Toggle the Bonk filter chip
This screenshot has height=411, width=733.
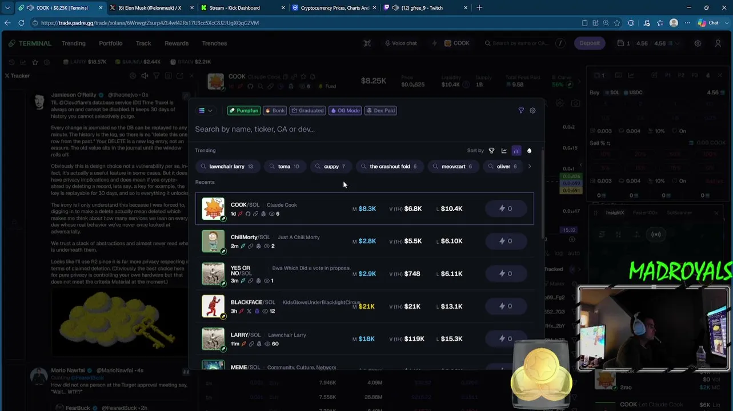275,111
